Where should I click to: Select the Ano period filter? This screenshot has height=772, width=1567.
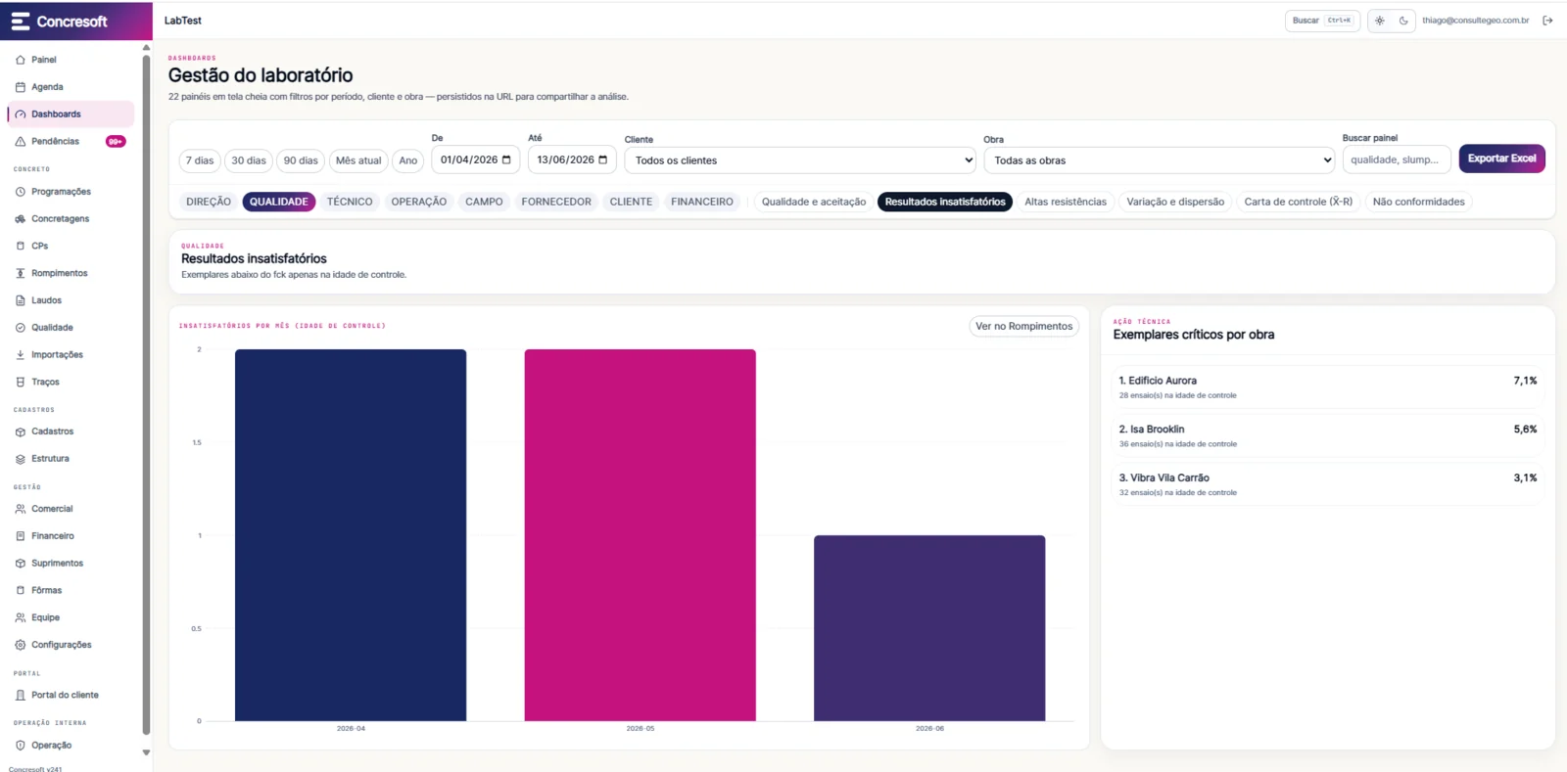tap(408, 160)
